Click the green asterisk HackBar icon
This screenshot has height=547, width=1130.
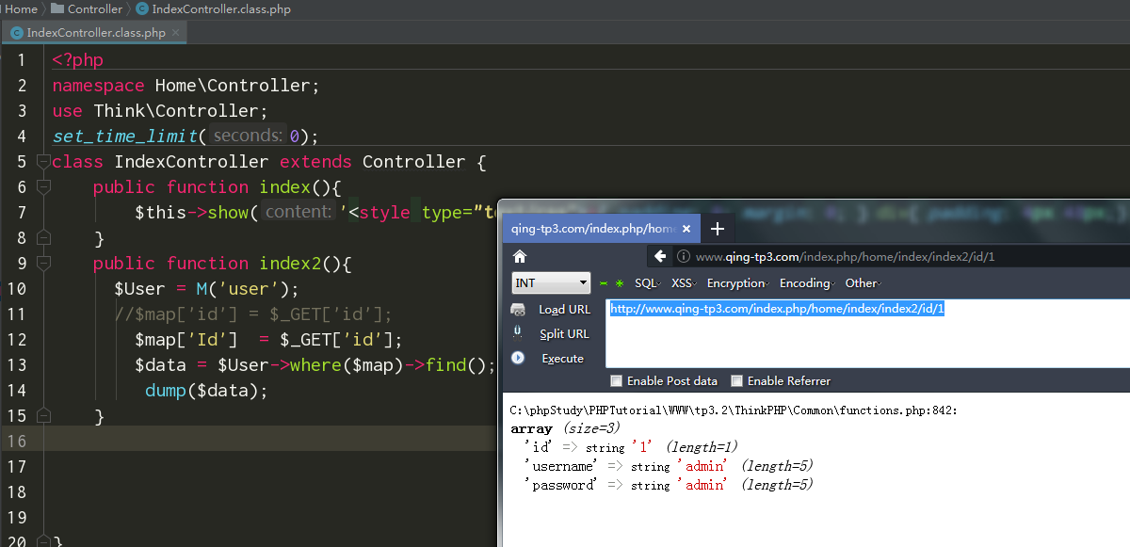(x=619, y=283)
